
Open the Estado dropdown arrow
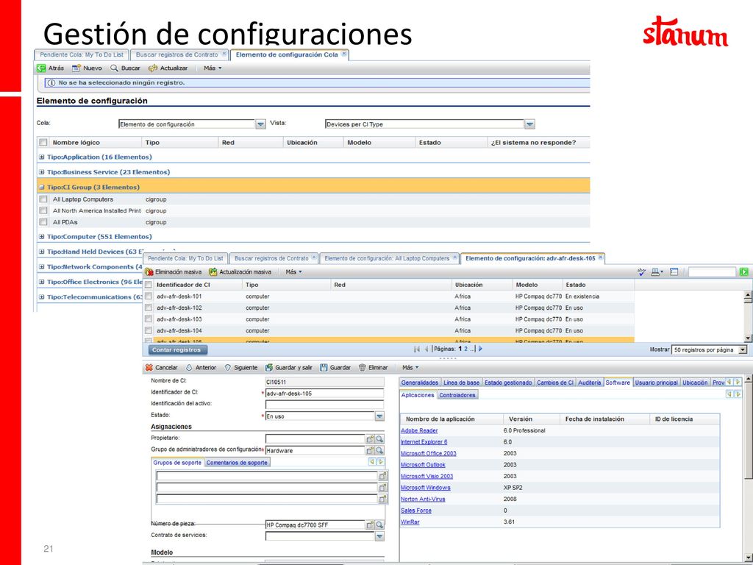379,416
